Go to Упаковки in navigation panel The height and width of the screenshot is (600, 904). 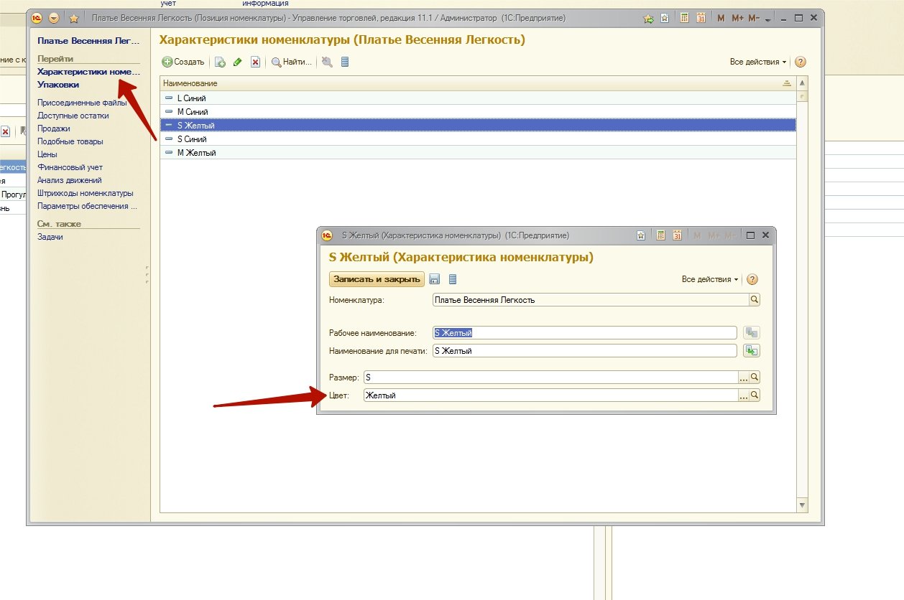pos(58,85)
